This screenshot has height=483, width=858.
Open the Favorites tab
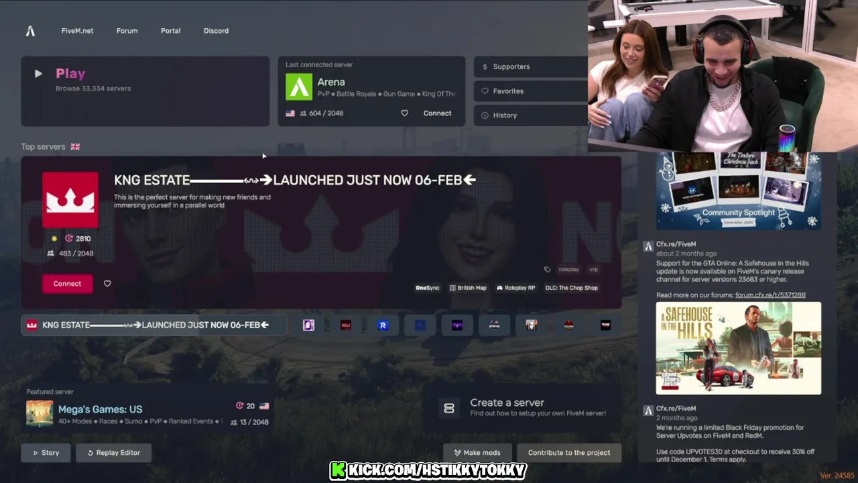[x=530, y=91]
